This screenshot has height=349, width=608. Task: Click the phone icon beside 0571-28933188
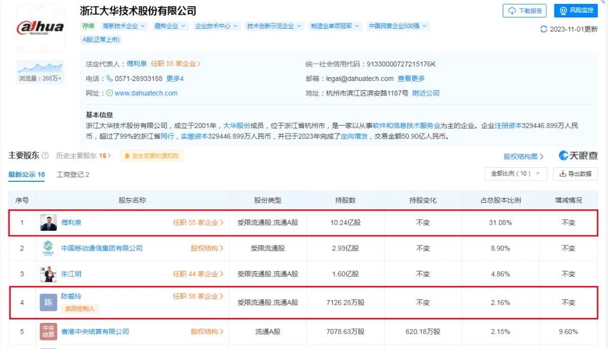pos(109,78)
